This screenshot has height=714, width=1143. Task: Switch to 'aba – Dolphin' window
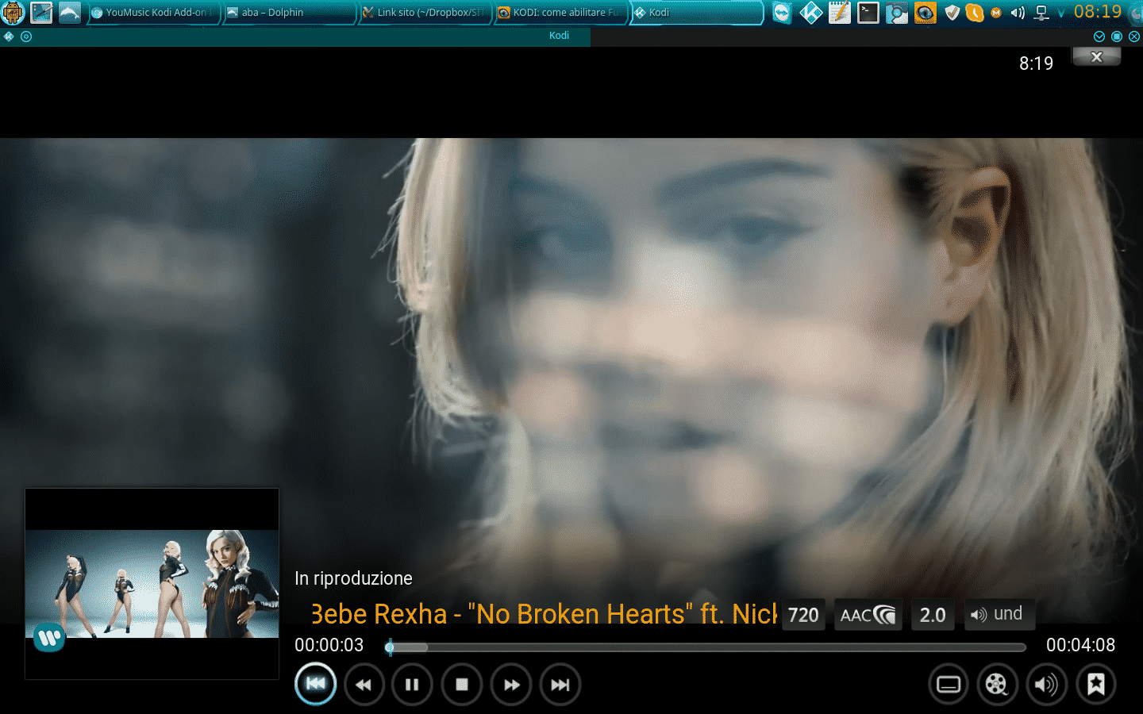(289, 13)
